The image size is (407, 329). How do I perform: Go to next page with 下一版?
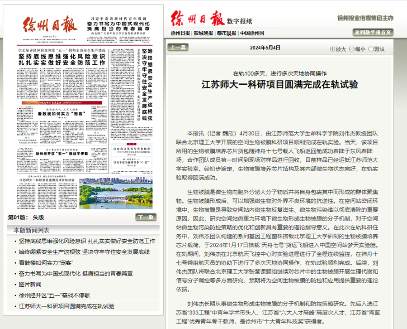click(x=146, y=217)
